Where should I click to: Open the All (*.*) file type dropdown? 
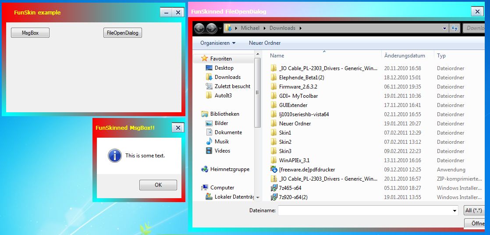pyautogui.click(x=474, y=211)
